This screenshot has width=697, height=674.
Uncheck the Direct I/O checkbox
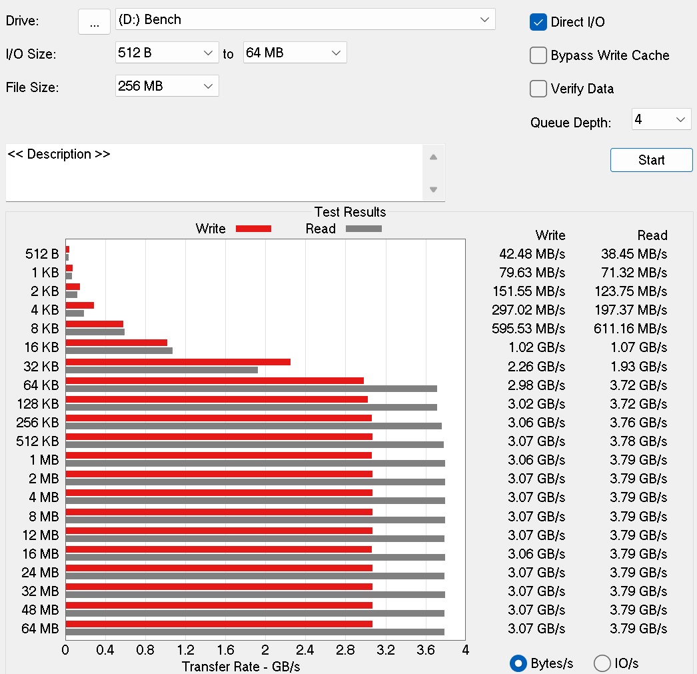pyautogui.click(x=538, y=22)
